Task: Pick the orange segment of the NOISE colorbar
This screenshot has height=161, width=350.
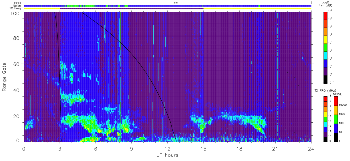Action: point(336,110)
